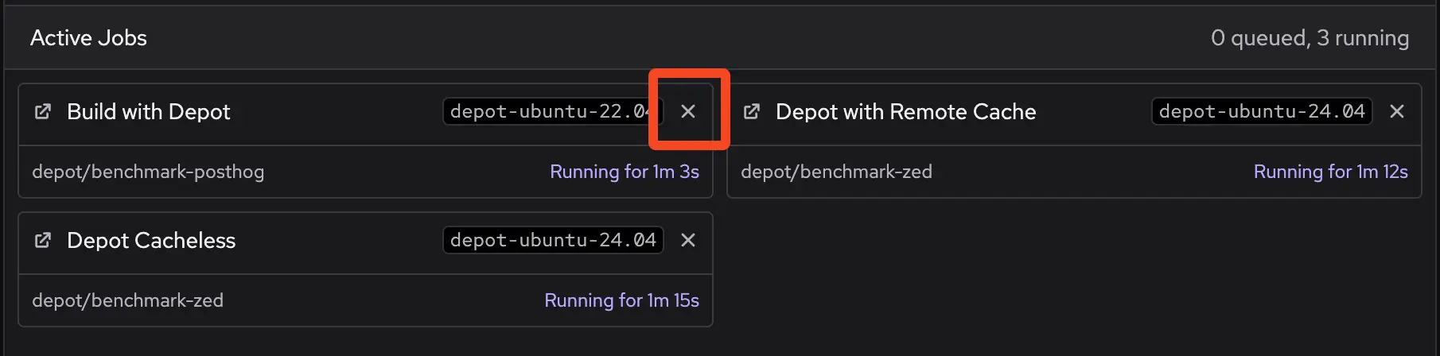Open the Running for 1m 3s link
This screenshot has width=1440, height=356.
[624, 172]
